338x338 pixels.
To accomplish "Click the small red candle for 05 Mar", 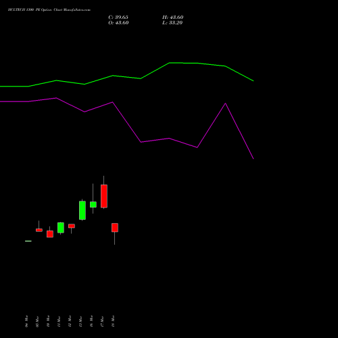I will click(x=39, y=230).
